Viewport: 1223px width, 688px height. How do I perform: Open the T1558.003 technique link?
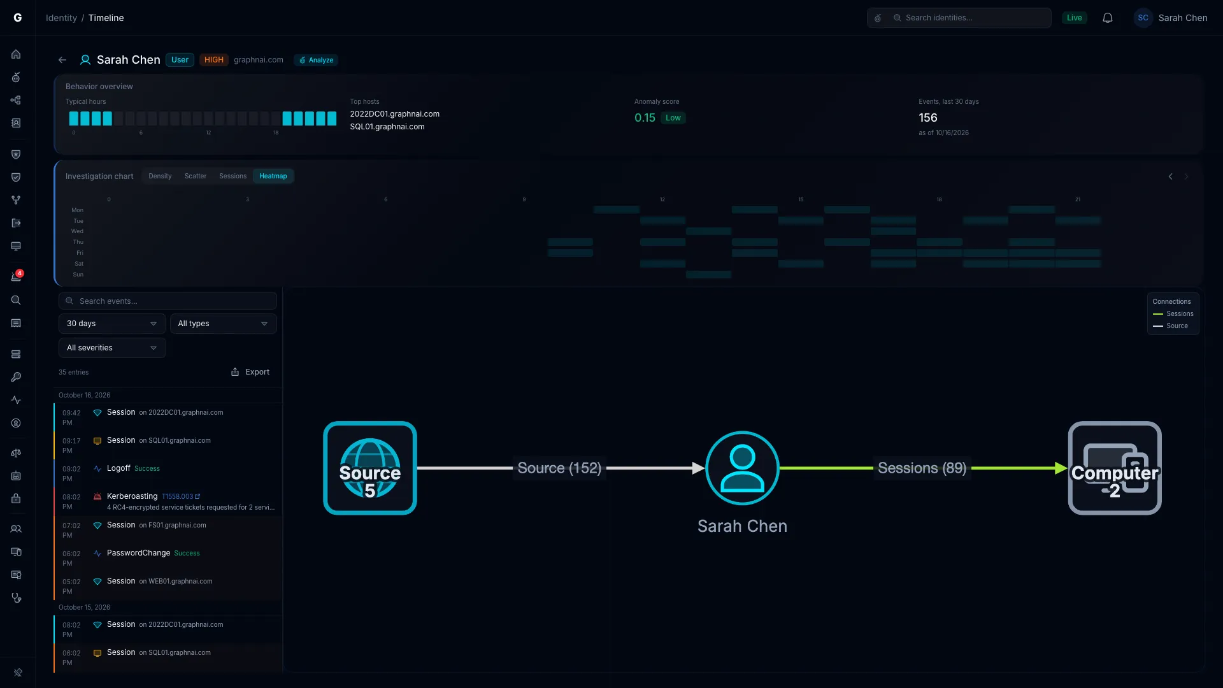[180, 496]
